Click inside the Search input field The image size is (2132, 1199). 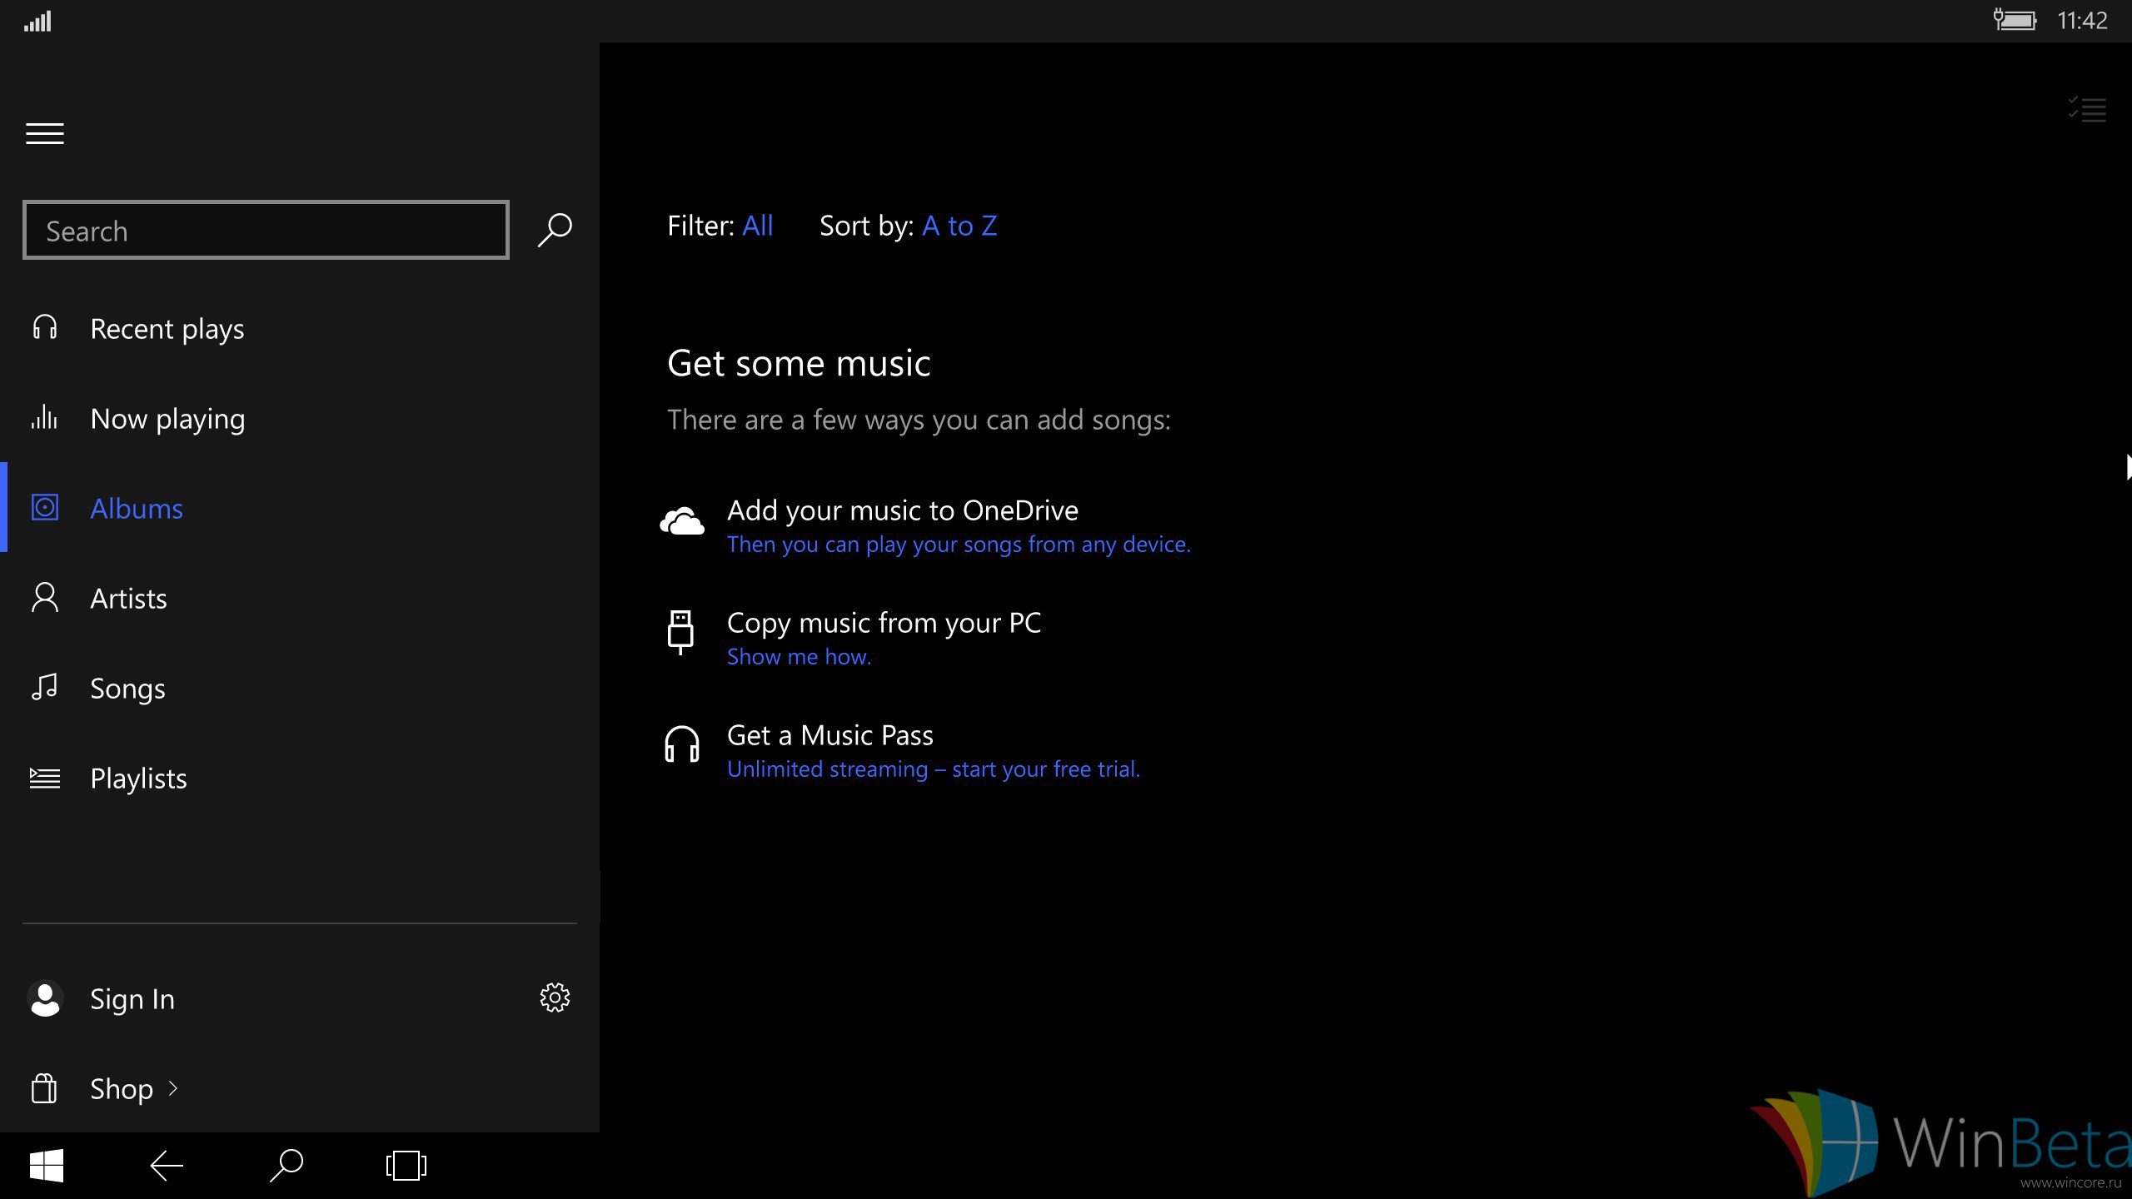[x=266, y=230]
